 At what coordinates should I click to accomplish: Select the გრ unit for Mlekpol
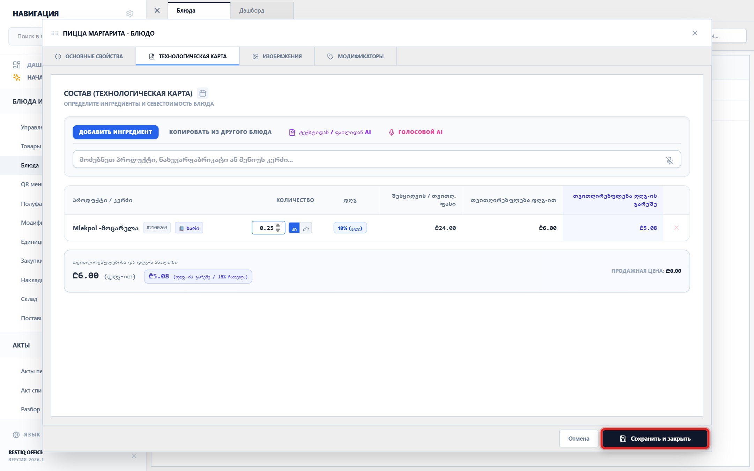click(306, 228)
